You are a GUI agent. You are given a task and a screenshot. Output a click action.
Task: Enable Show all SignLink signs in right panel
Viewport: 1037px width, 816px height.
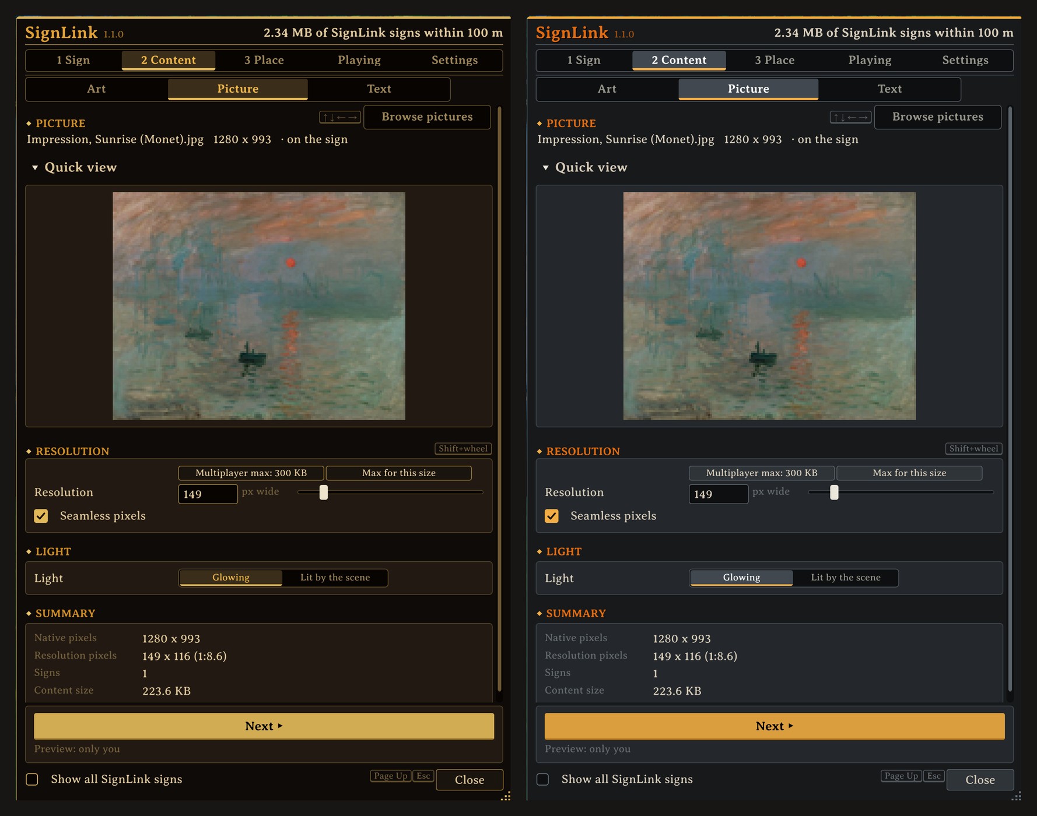(542, 779)
